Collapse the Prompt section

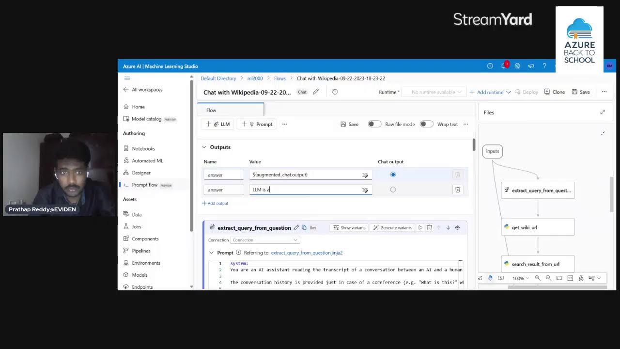[211, 253]
